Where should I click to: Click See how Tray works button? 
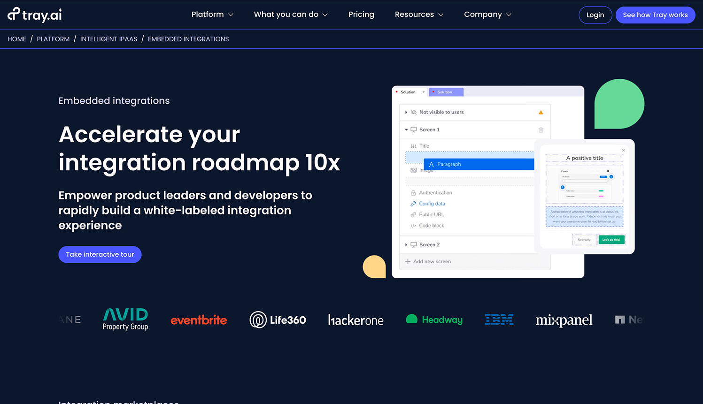tap(655, 15)
